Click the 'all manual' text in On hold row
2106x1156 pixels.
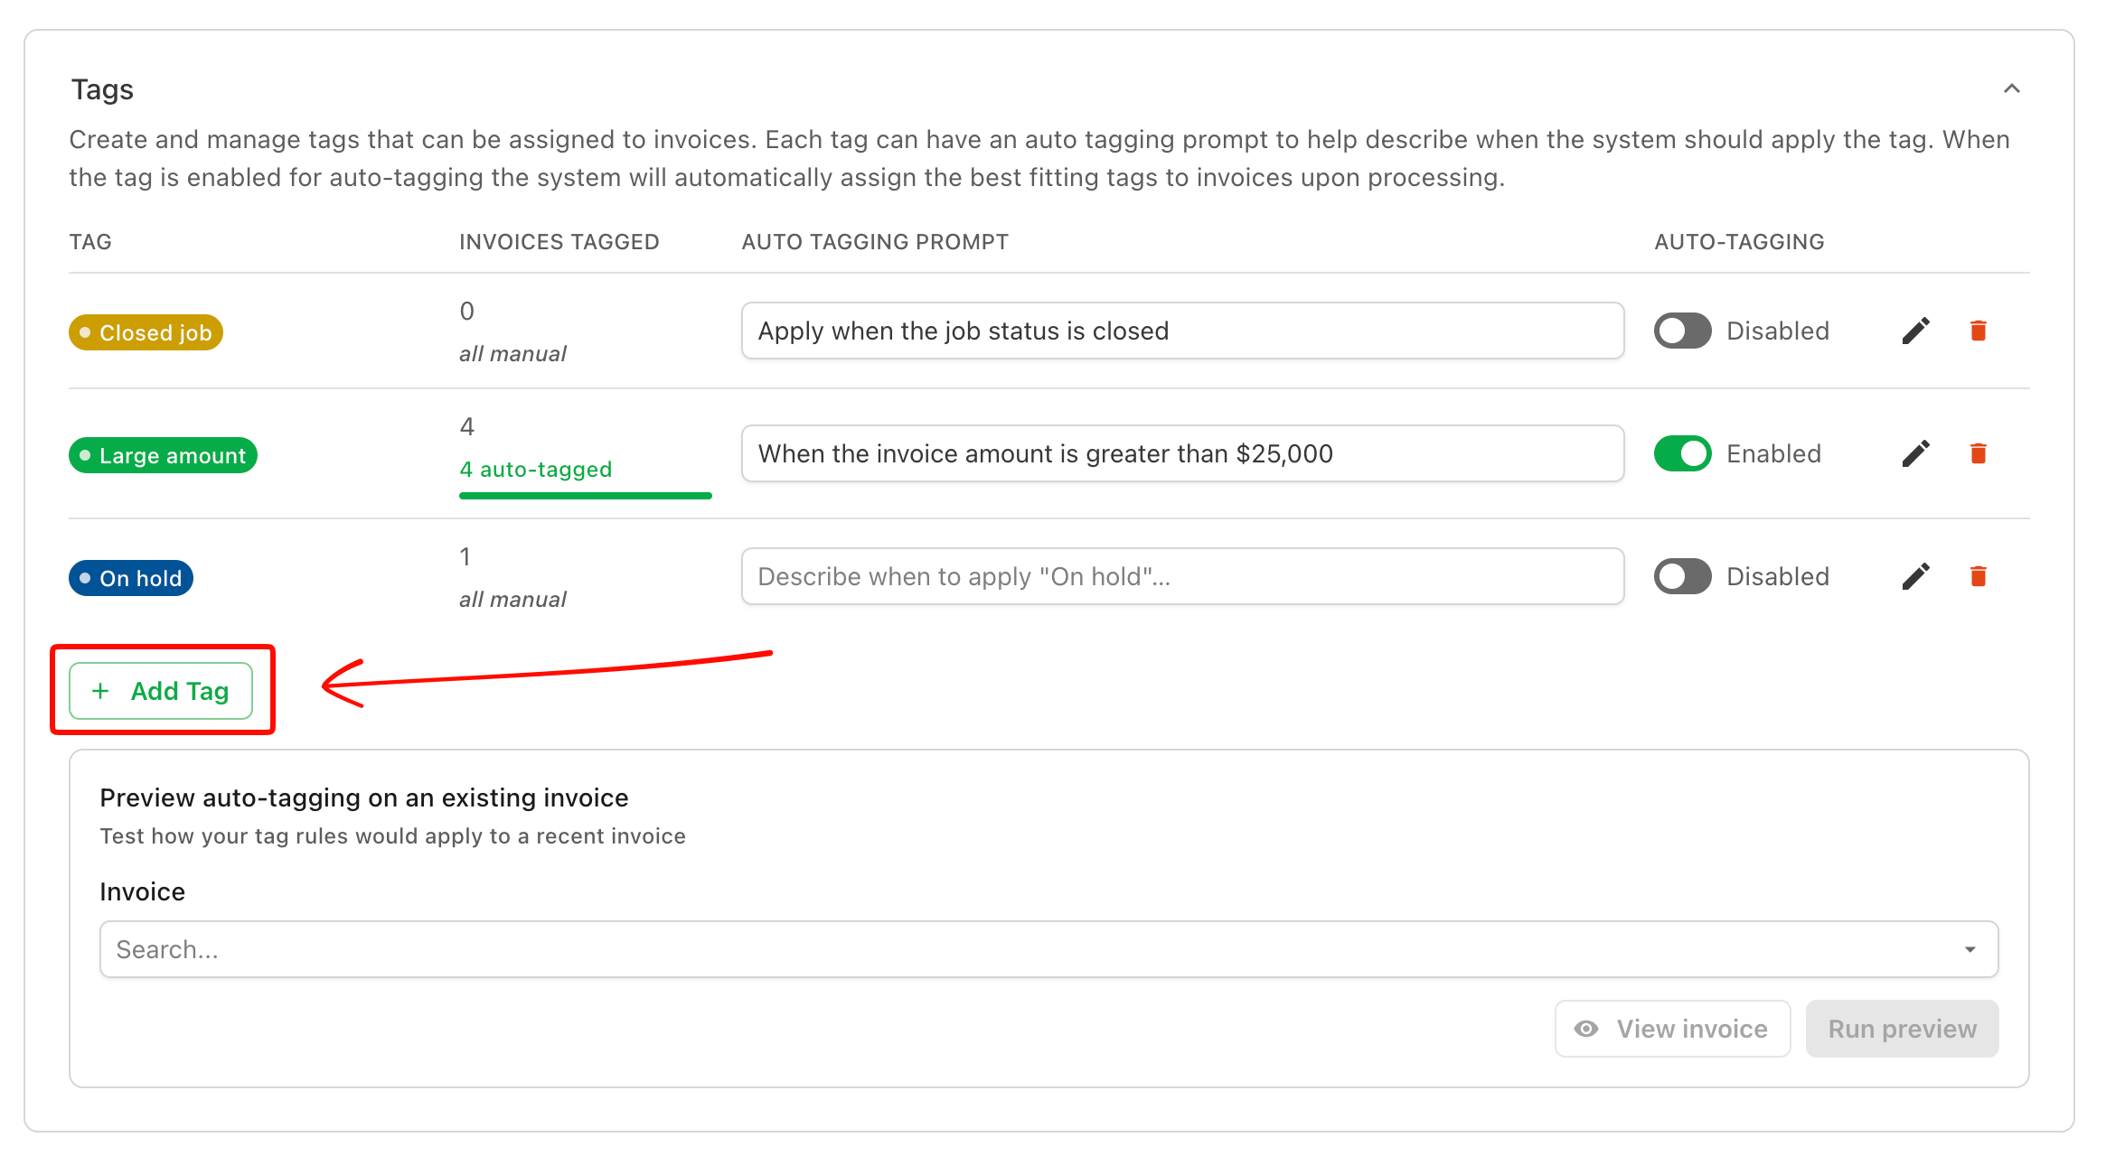pos(512,600)
